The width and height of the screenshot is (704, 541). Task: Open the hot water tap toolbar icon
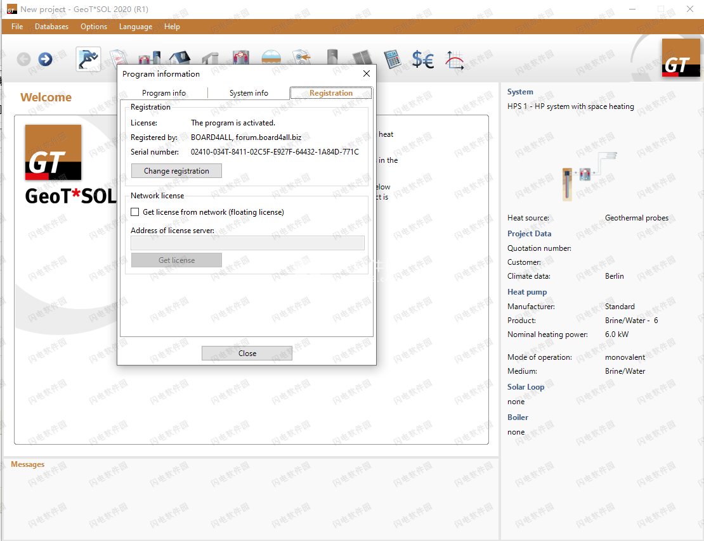click(x=210, y=58)
